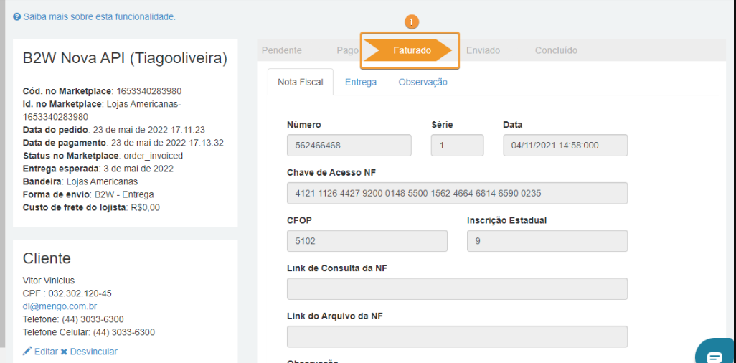
Task: Click the 'Status no Marketplace: order_invoiced' line
Action: coord(103,156)
